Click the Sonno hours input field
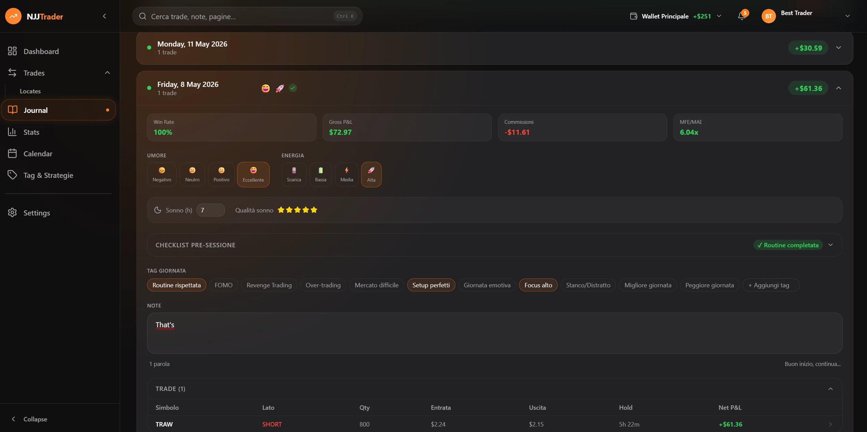Viewport: 867px width, 432px height. click(210, 210)
